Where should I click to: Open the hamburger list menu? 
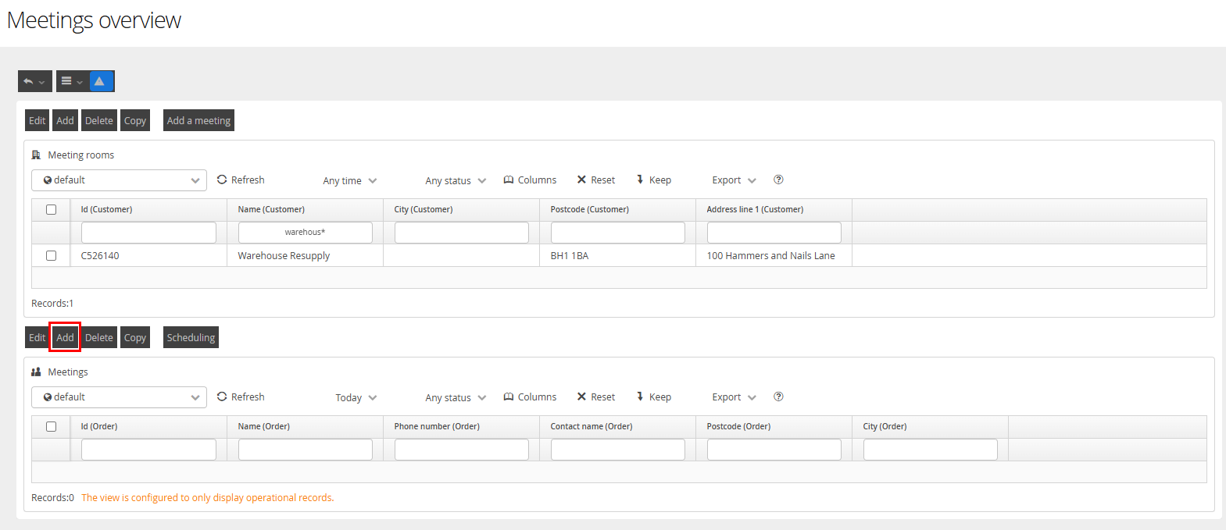[x=72, y=81]
